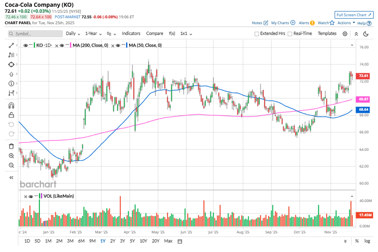Open chart settings gear icon
The image size is (378, 252).
click(x=345, y=34)
